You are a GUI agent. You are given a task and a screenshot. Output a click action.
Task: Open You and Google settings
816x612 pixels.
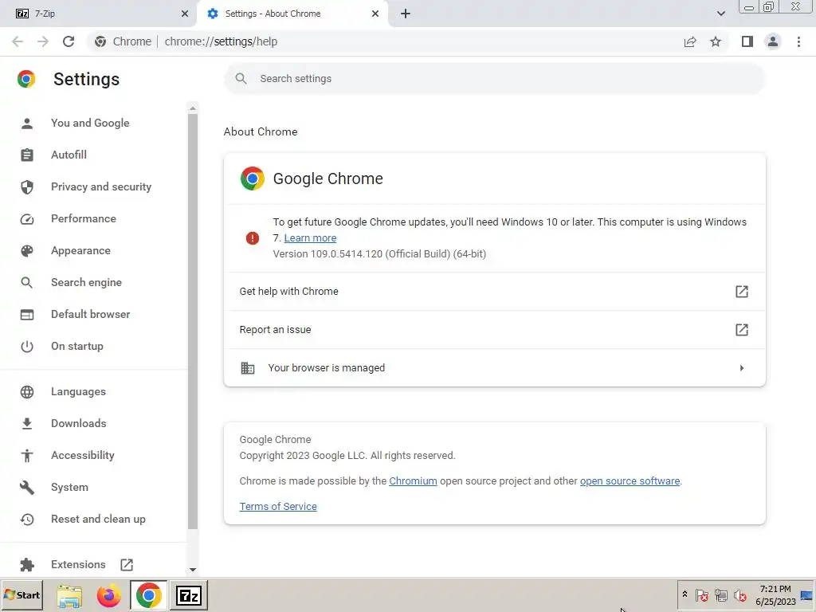90,123
